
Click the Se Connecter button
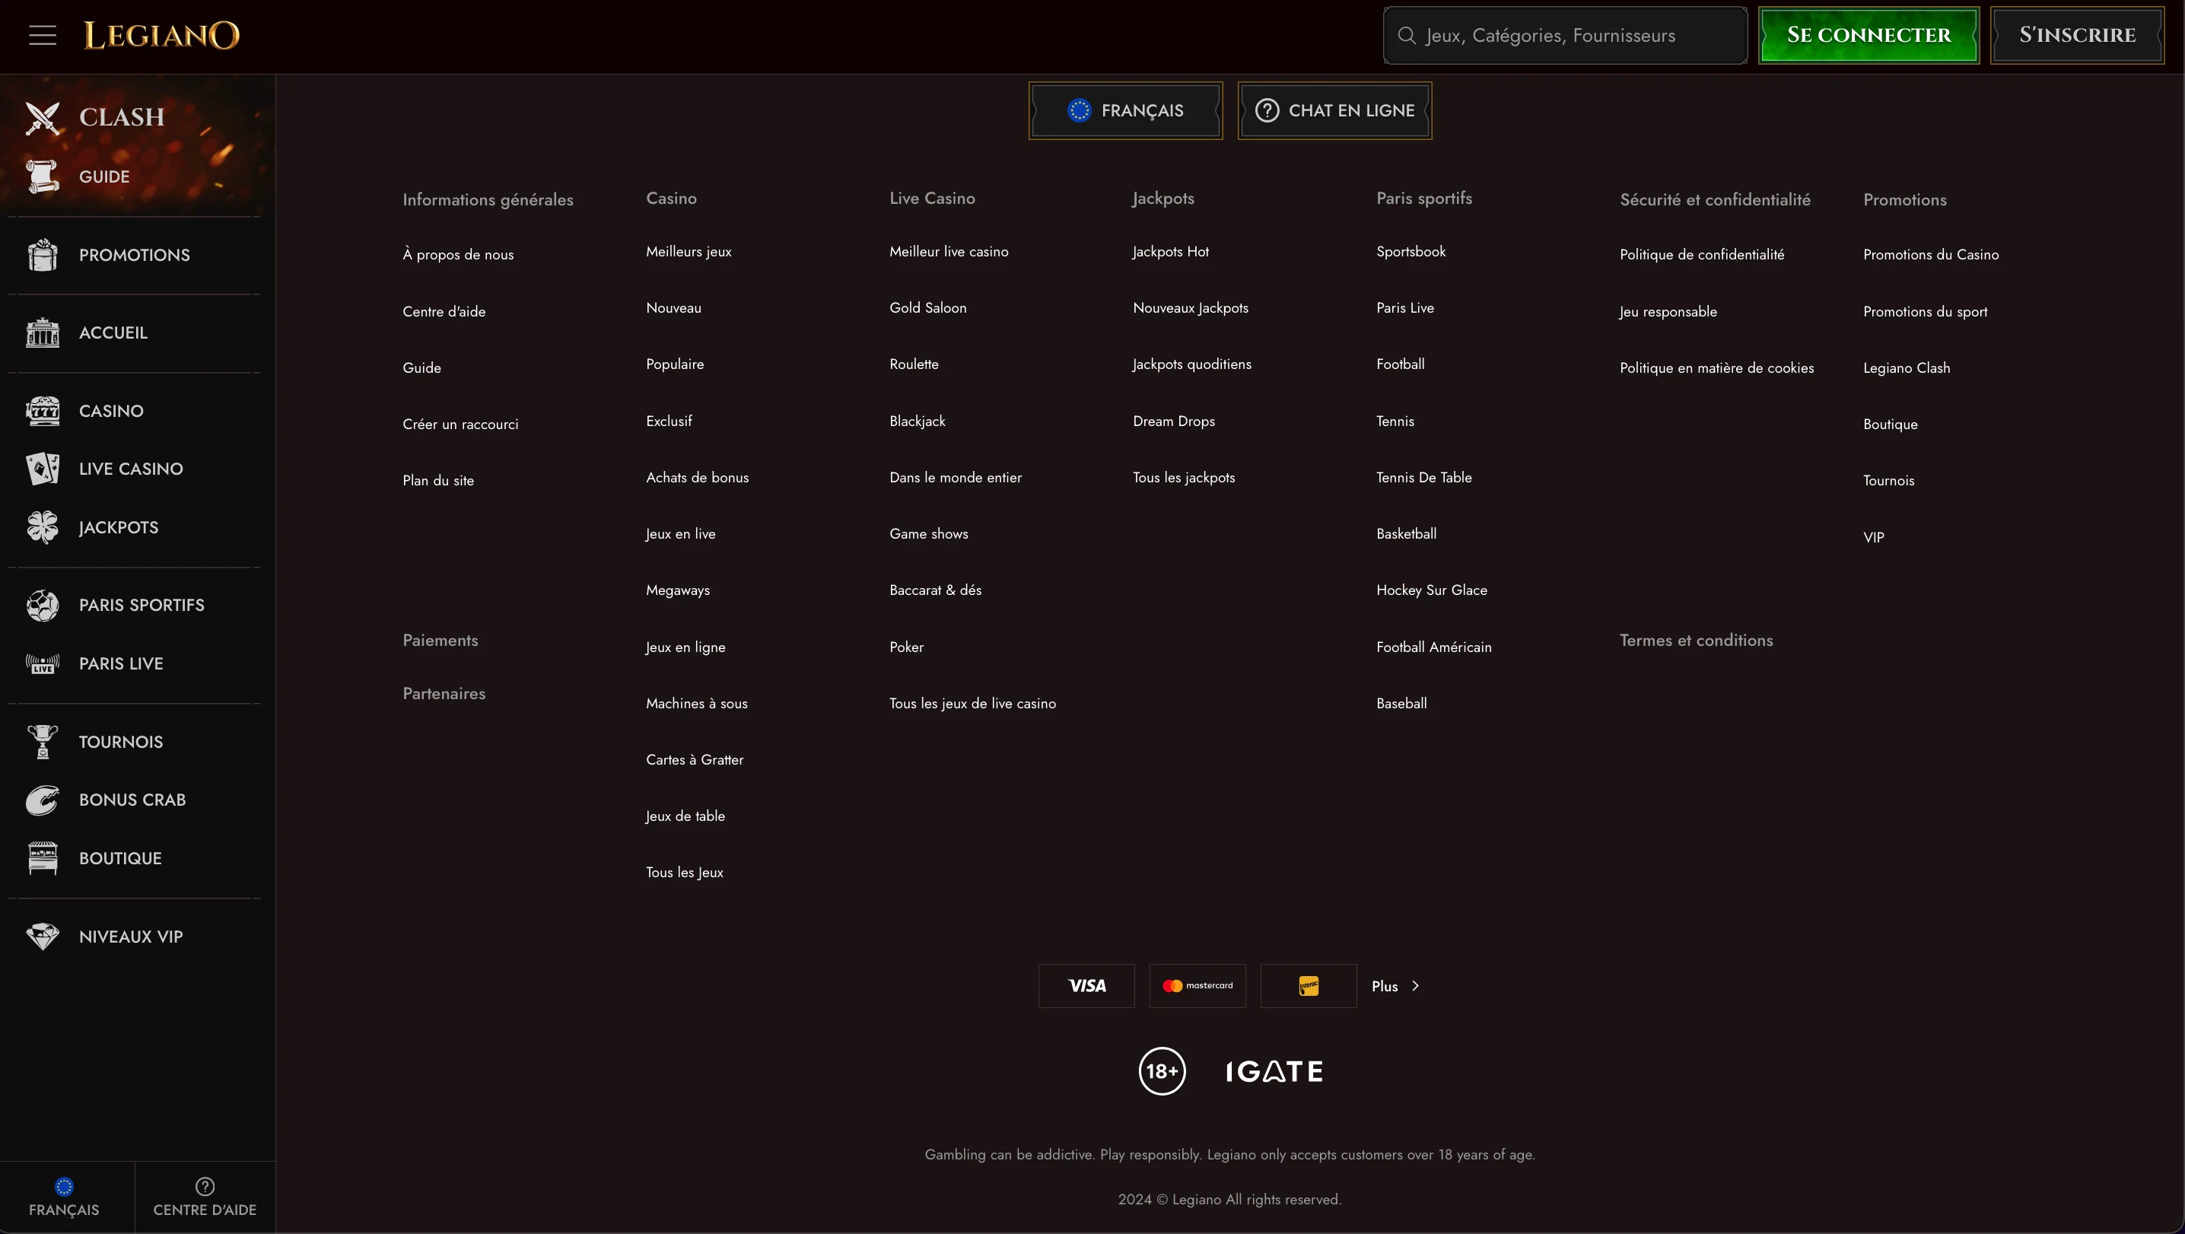[x=1869, y=35]
